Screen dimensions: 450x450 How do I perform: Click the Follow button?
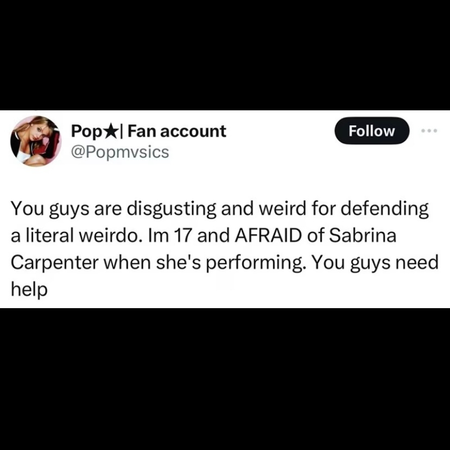372,130
